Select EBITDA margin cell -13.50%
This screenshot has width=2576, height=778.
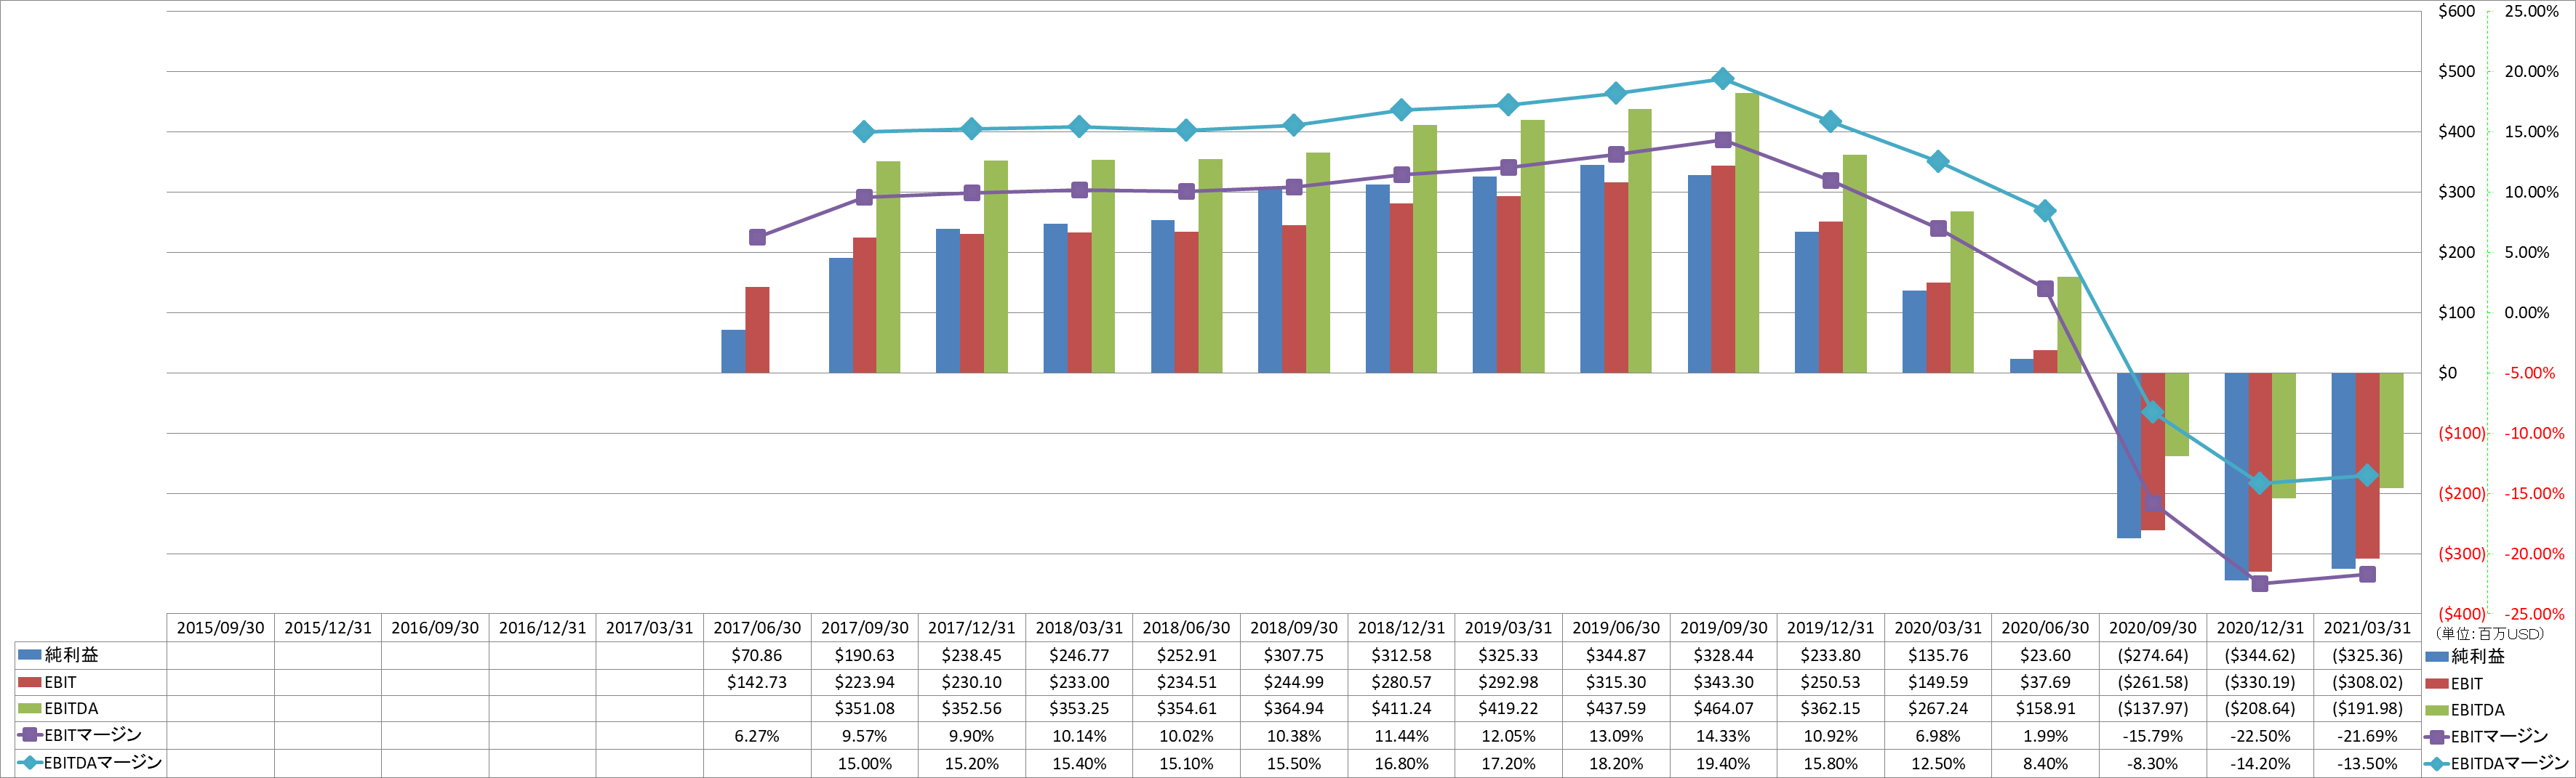coord(2367,763)
